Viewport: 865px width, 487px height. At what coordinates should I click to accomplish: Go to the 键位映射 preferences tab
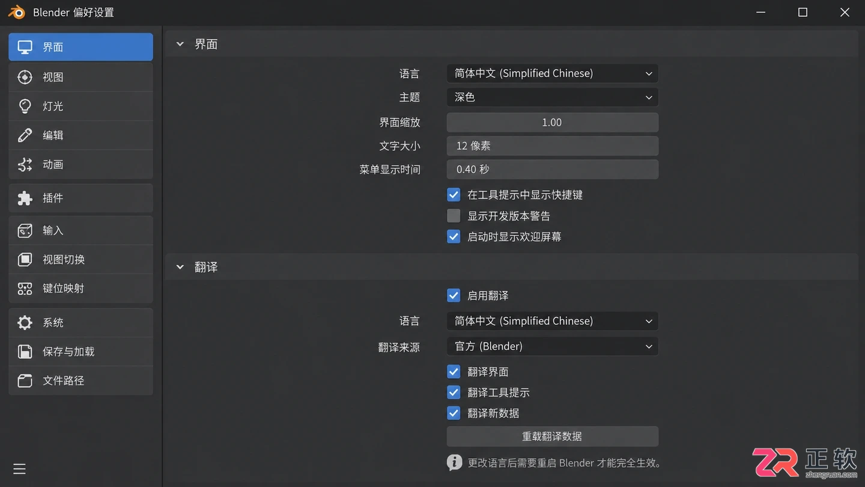coord(80,289)
